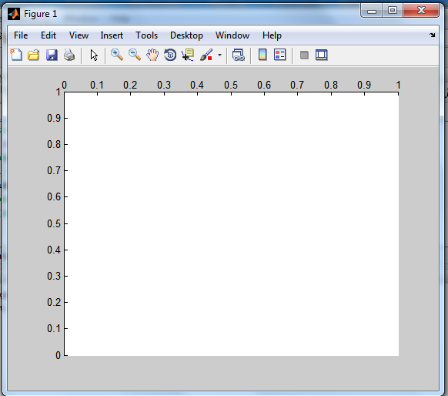Screen dimensions: 448x396
Task: Click the Link Plot icon
Action: tap(239, 55)
